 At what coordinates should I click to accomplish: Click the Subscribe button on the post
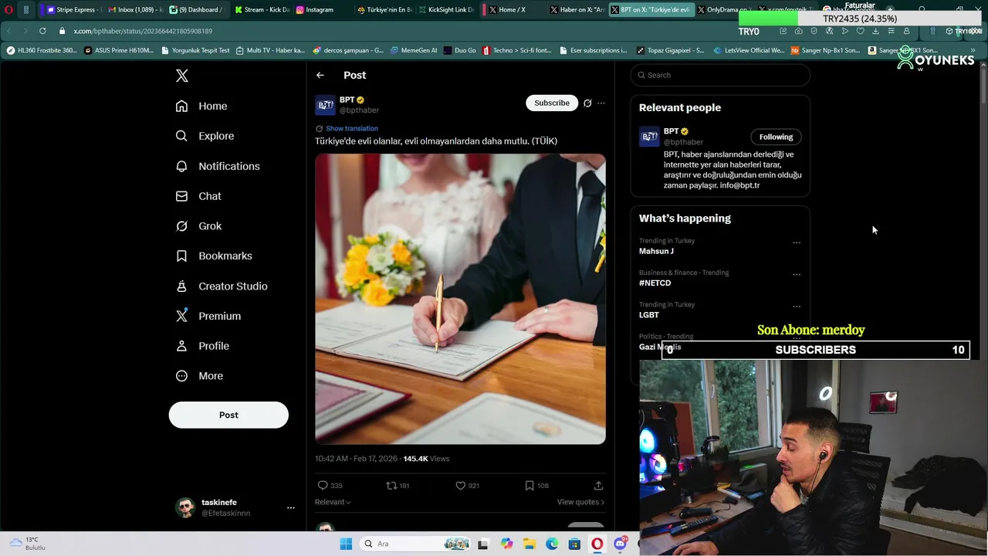pos(552,103)
